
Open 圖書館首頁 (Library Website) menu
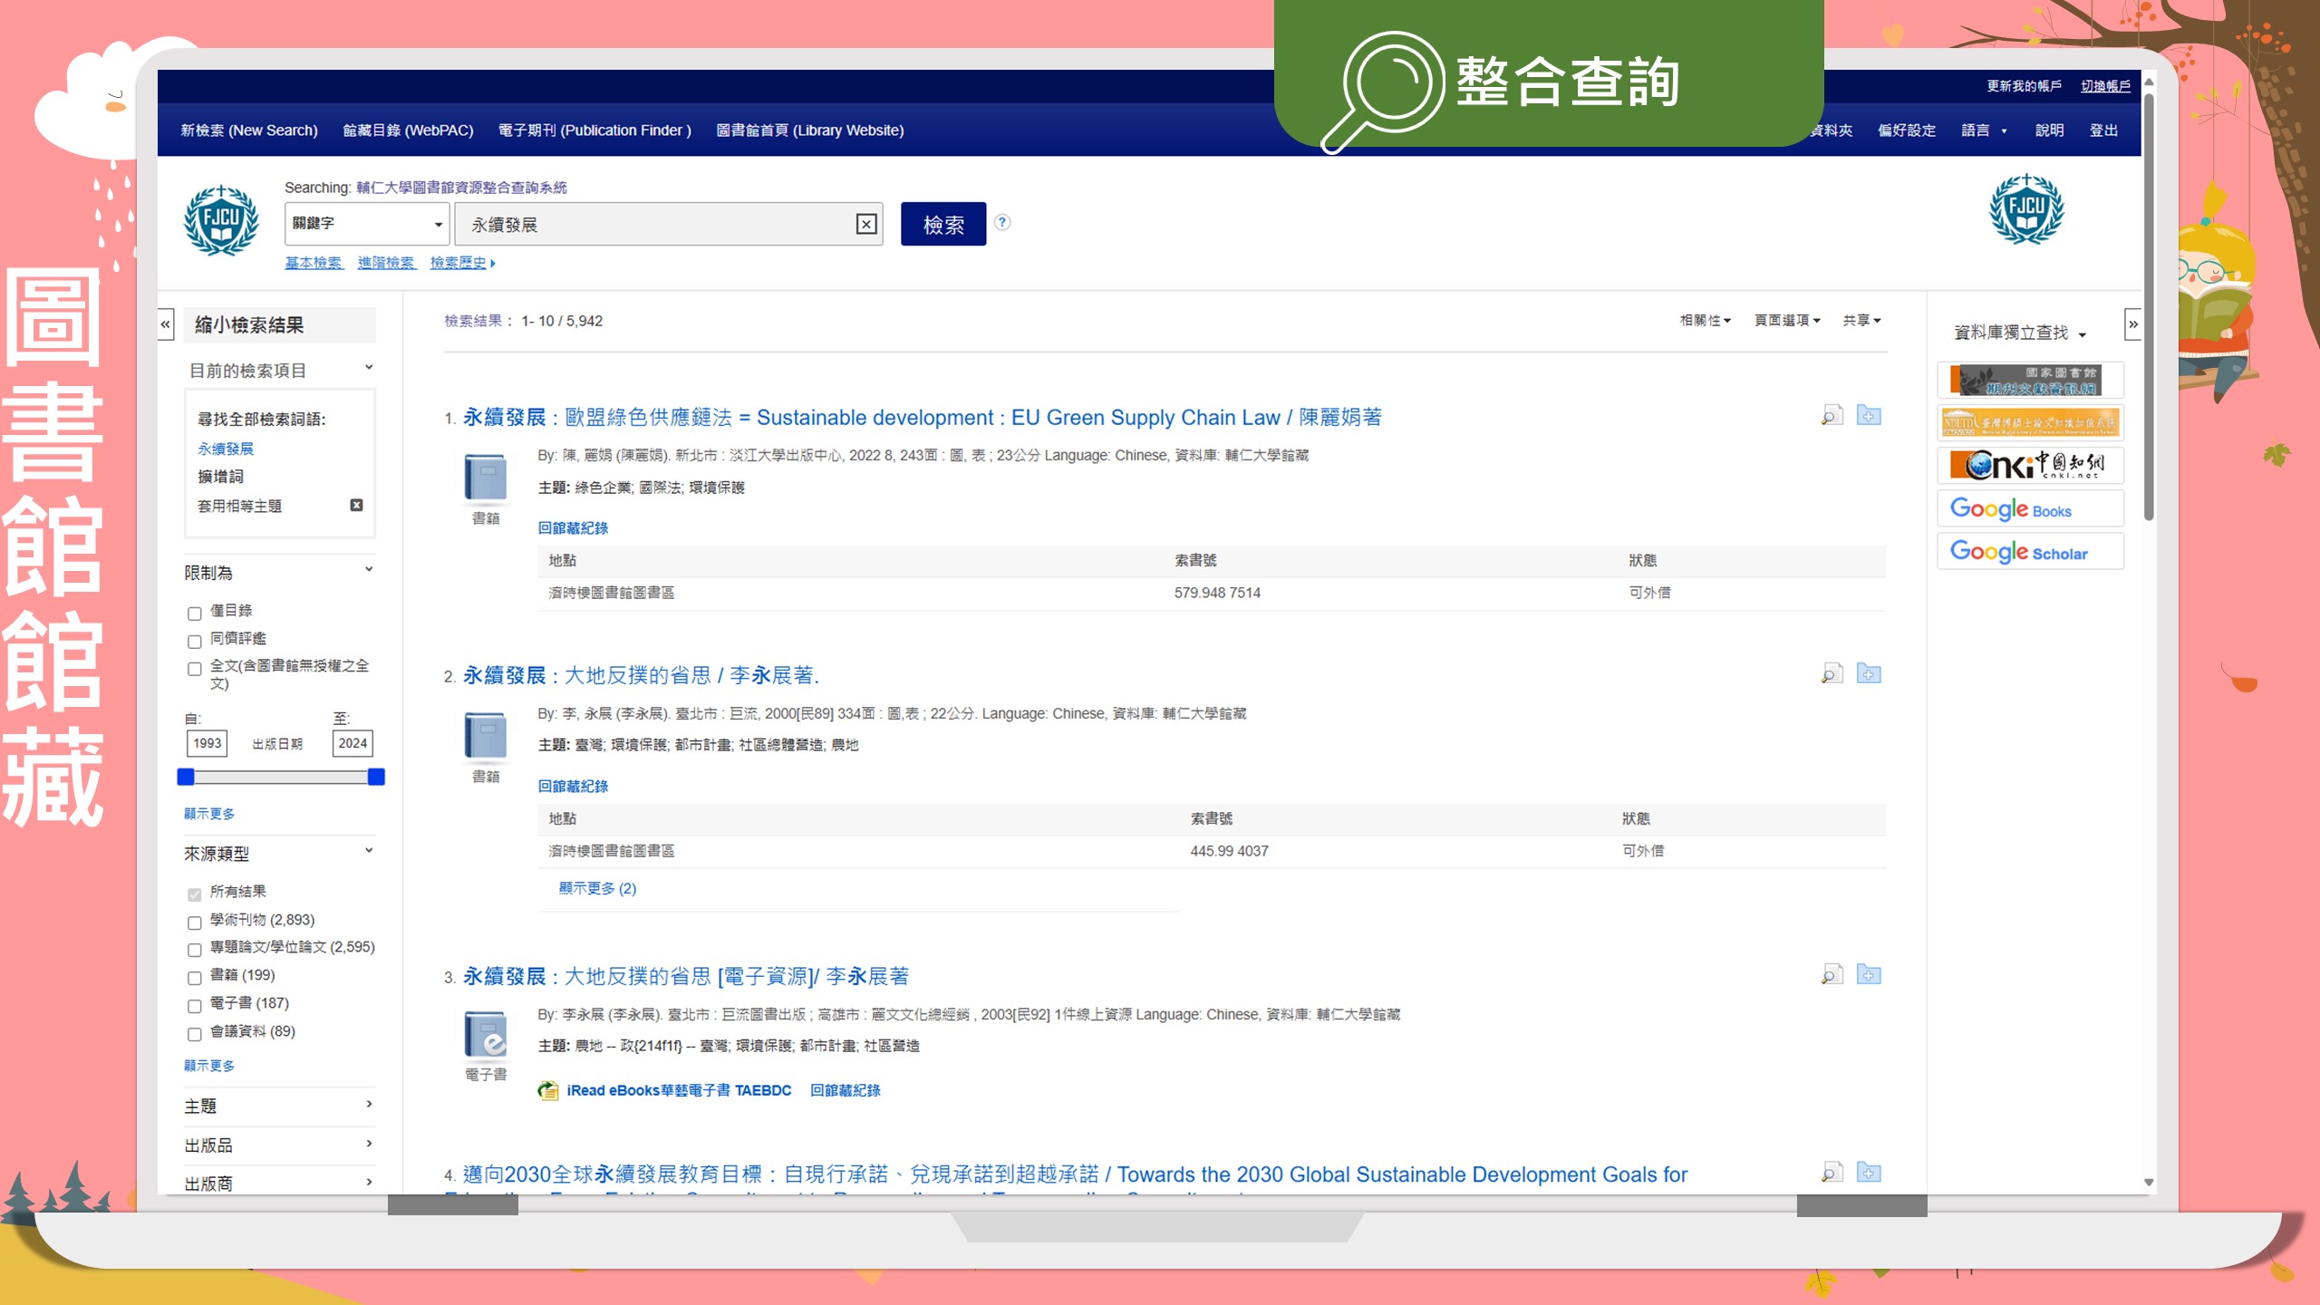[809, 130]
